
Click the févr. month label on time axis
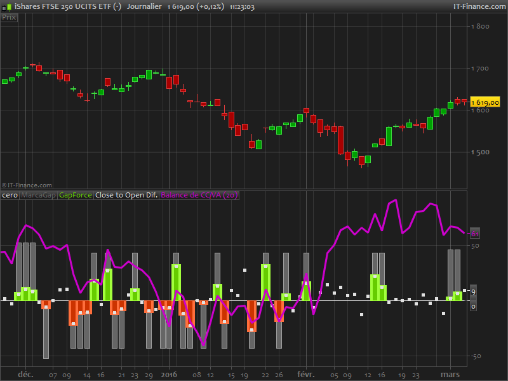[x=306, y=375]
